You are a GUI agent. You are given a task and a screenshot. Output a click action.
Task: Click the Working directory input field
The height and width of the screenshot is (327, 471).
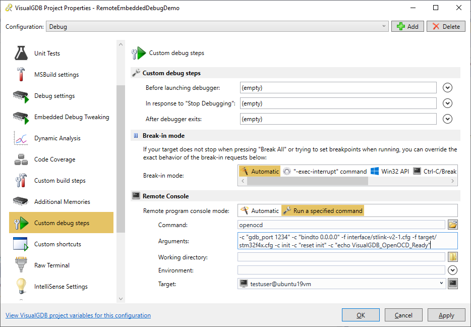pos(341,257)
